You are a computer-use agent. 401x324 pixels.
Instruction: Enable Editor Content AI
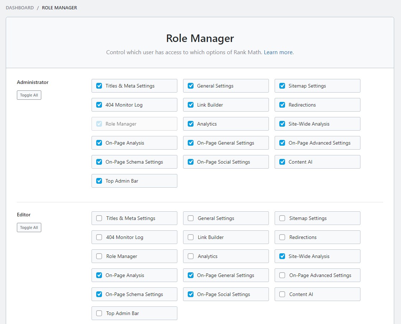coord(282,294)
